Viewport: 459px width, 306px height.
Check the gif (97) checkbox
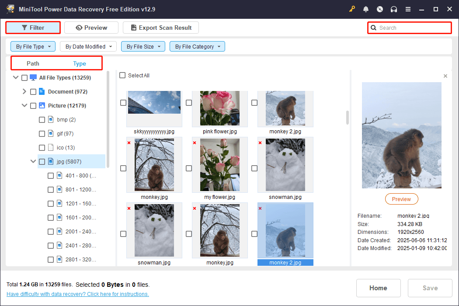point(42,134)
